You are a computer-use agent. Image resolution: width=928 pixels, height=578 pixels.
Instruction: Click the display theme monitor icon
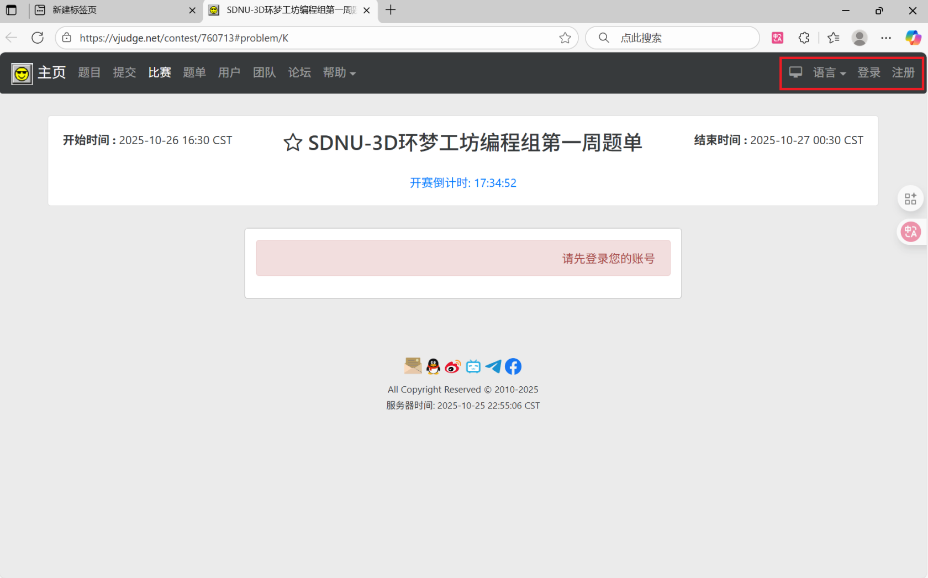coord(795,72)
